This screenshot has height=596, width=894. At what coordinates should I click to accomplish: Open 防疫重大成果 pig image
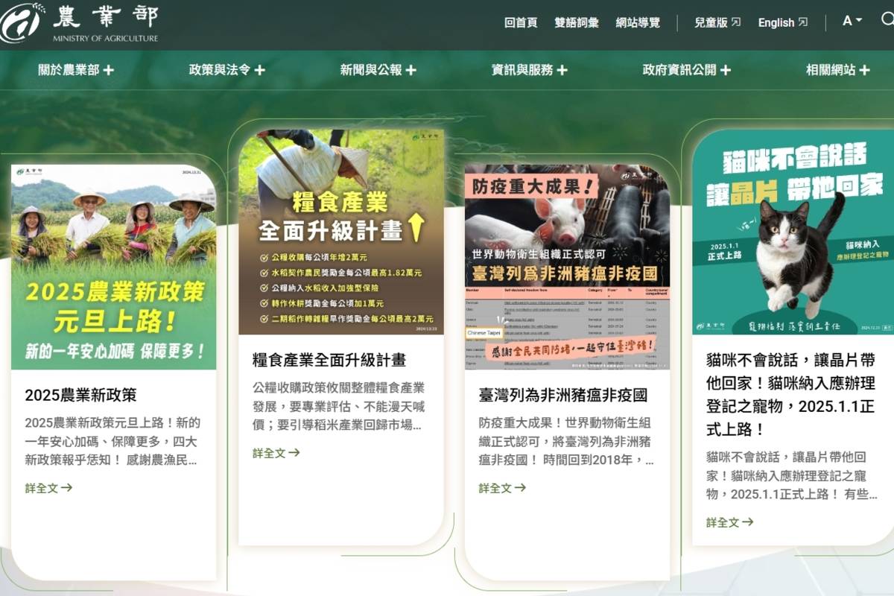pos(567,267)
